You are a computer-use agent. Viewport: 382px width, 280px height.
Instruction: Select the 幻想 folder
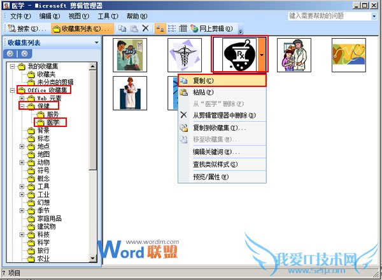coord(38,202)
